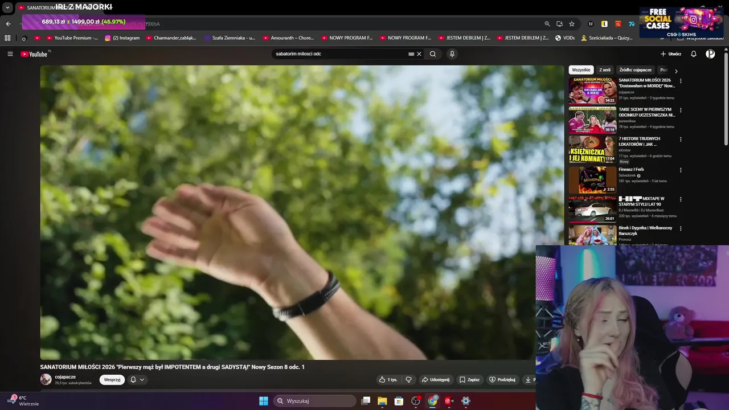The width and height of the screenshot is (729, 410).
Task: Open the tab search dropdown in Chrome
Action: (x=7, y=8)
